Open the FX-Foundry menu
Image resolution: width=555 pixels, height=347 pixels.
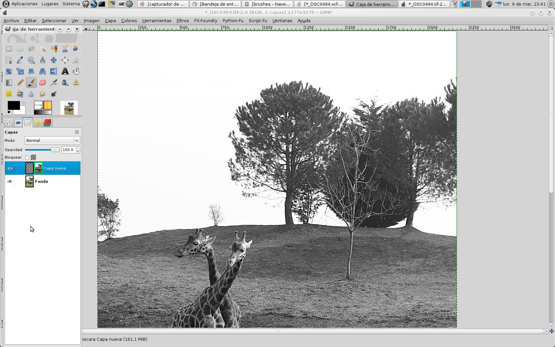coord(205,20)
